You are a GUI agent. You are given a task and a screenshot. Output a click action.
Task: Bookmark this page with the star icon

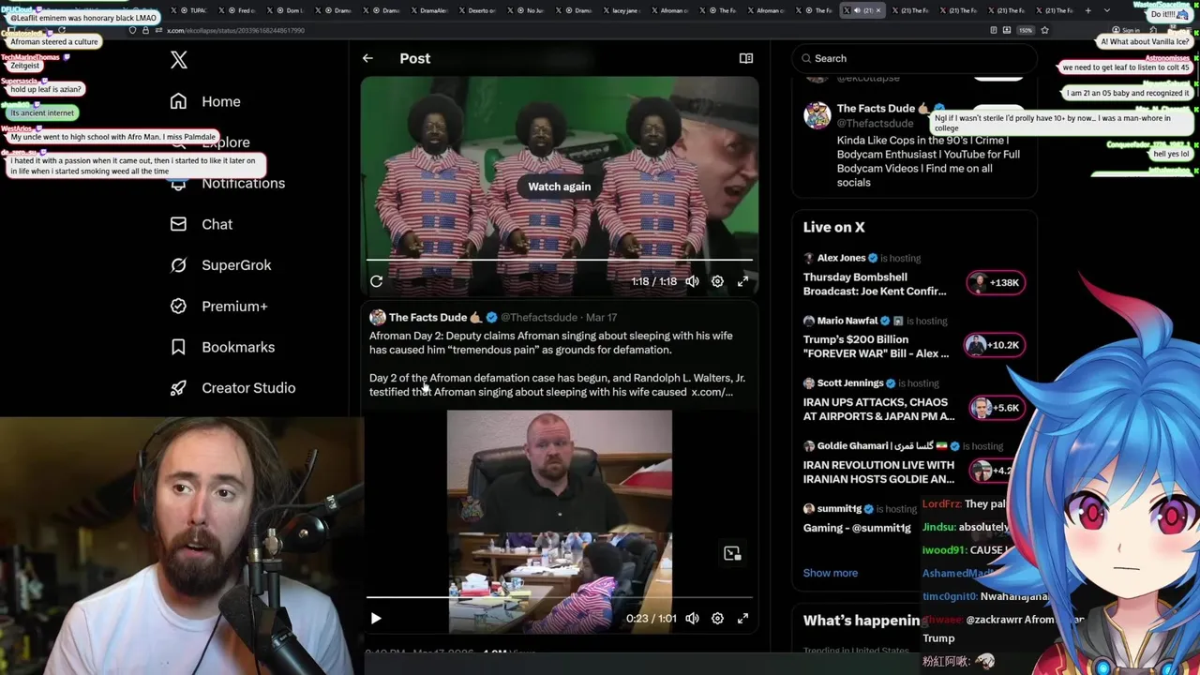1044,30
